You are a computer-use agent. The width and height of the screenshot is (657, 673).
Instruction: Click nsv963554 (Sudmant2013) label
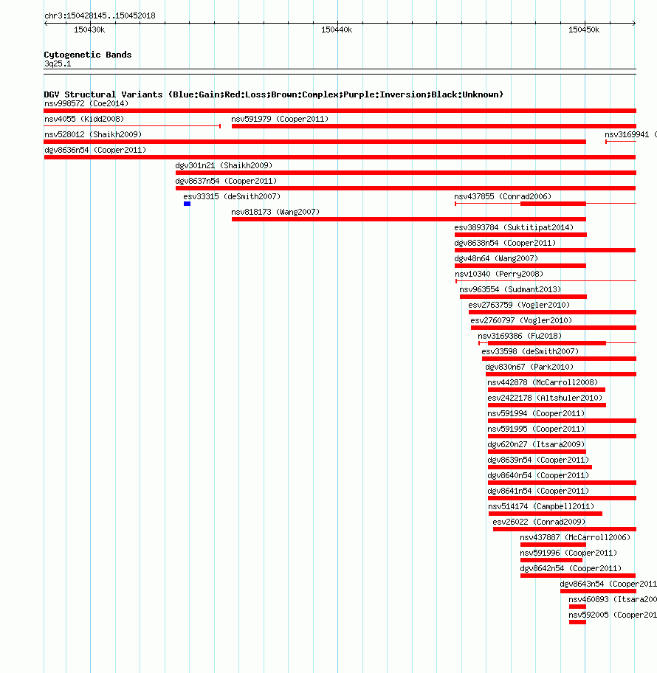coord(510,289)
